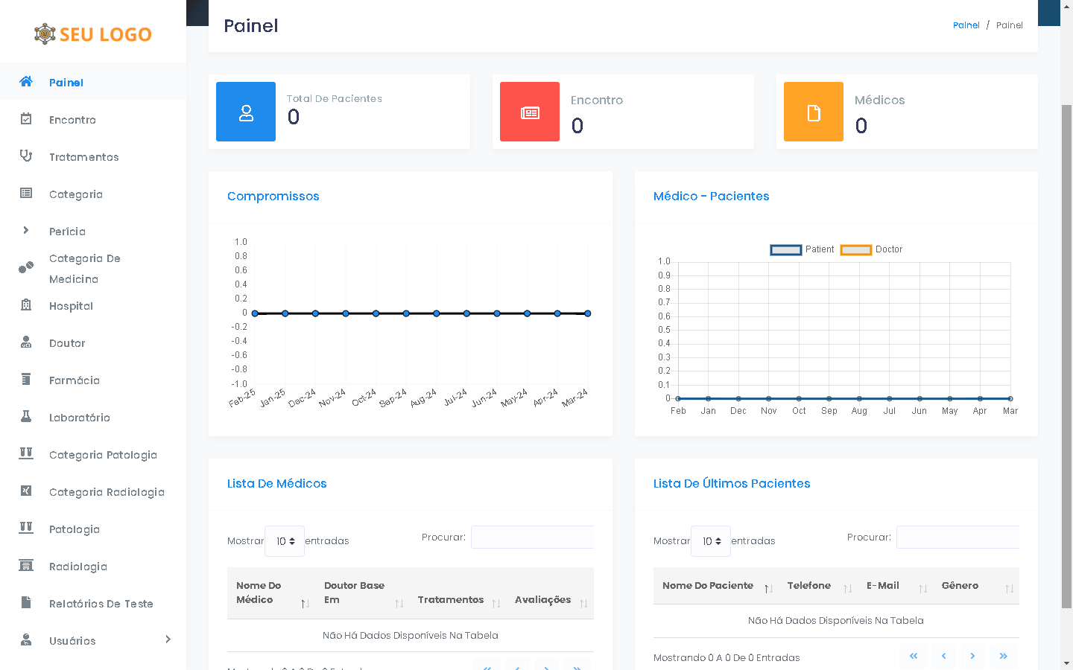Open entries dropdown in Últimos Pacientes list
The image size is (1073, 670).
pyautogui.click(x=711, y=541)
